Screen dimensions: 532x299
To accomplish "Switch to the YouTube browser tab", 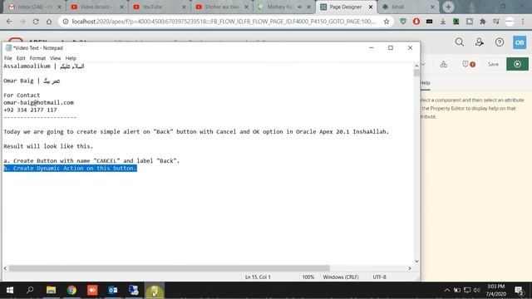I will (158, 7).
